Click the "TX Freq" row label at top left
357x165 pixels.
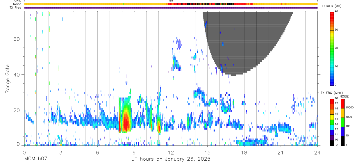[16, 8]
